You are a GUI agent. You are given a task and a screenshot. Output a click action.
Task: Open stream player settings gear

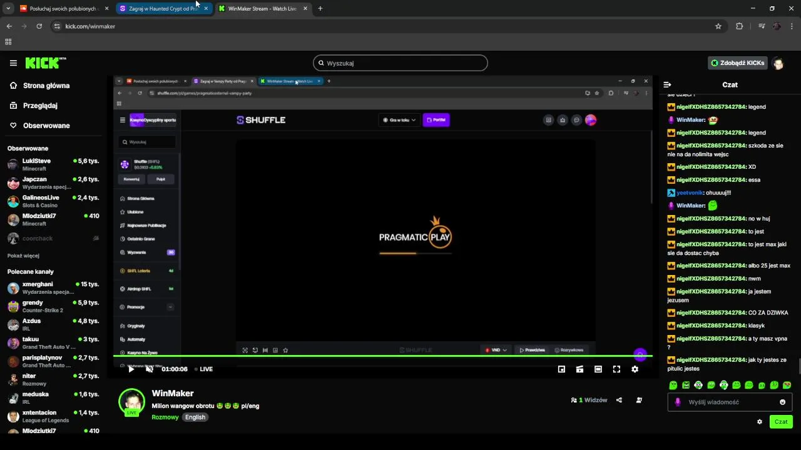[635, 369]
